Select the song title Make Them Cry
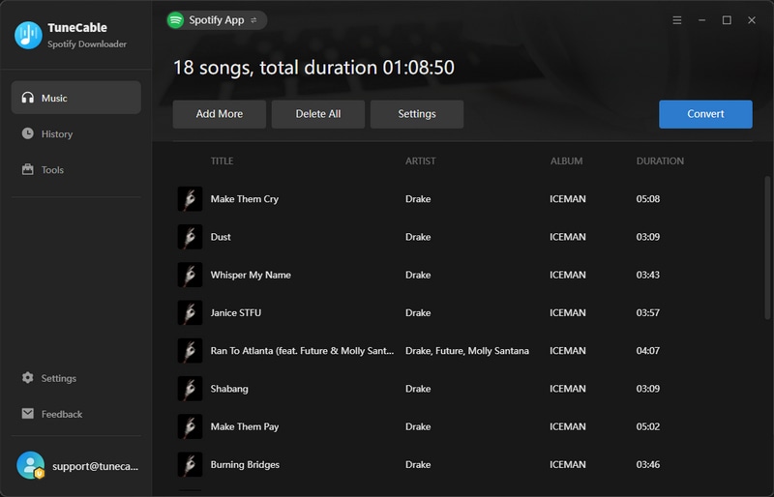774x497 pixels. [245, 199]
